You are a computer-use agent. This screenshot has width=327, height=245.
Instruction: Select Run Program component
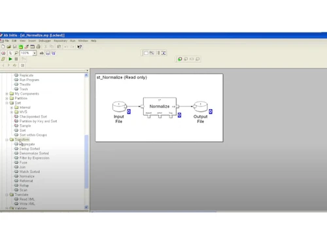coord(29,80)
